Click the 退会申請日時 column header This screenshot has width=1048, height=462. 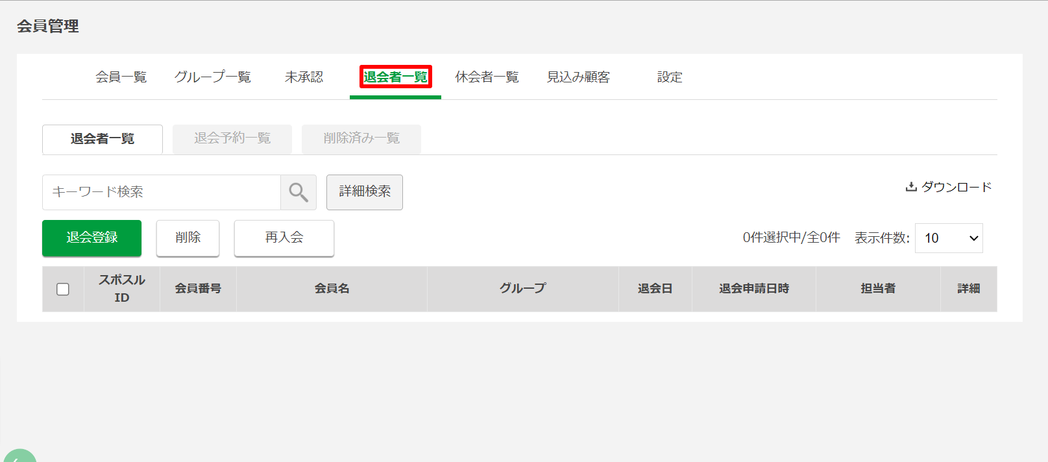pos(754,289)
